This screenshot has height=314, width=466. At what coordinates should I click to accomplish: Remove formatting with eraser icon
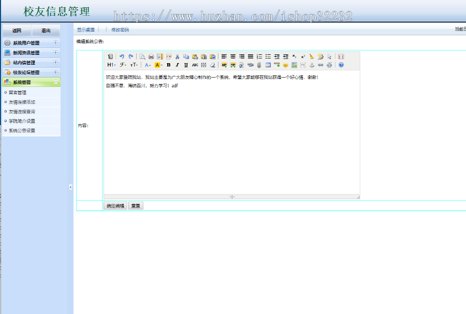[x=212, y=65]
